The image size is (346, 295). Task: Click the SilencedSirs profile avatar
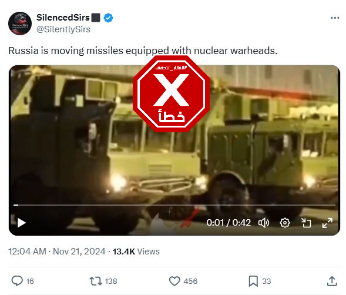click(20, 24)
